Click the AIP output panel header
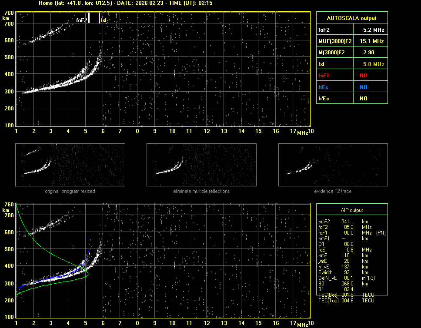The width and height of the screenshot is (421, 328). point(351,210)
